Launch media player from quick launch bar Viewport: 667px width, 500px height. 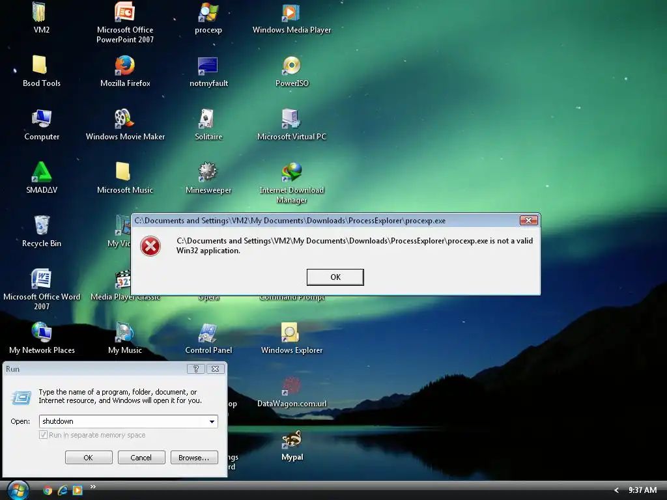click(x=78, y=490)
